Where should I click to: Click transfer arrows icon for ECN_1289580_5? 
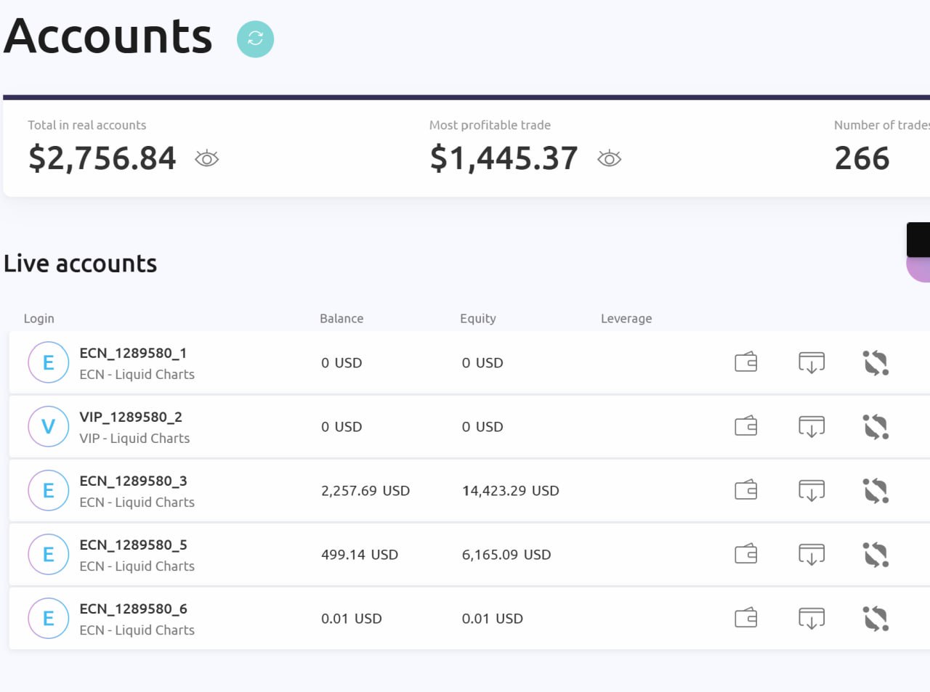876,555
